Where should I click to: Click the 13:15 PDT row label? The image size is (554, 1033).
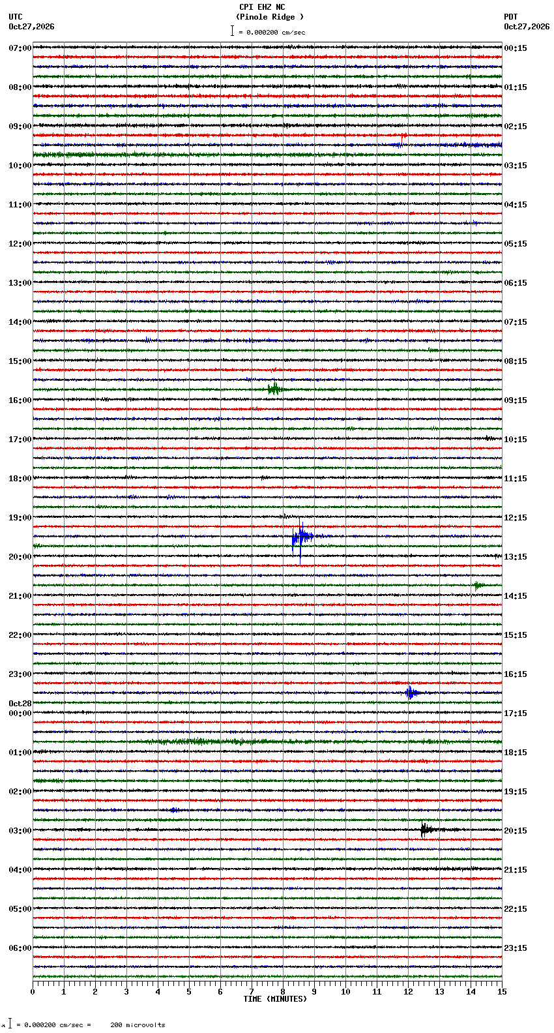(516, 557)
